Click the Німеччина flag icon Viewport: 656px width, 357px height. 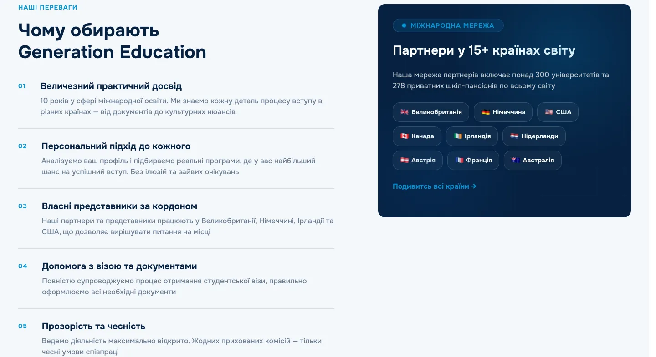[x=486, y=112]
